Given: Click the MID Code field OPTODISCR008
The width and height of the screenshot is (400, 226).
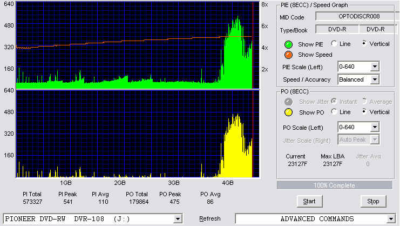Looking at the screenshot, I should coord(357,16).
